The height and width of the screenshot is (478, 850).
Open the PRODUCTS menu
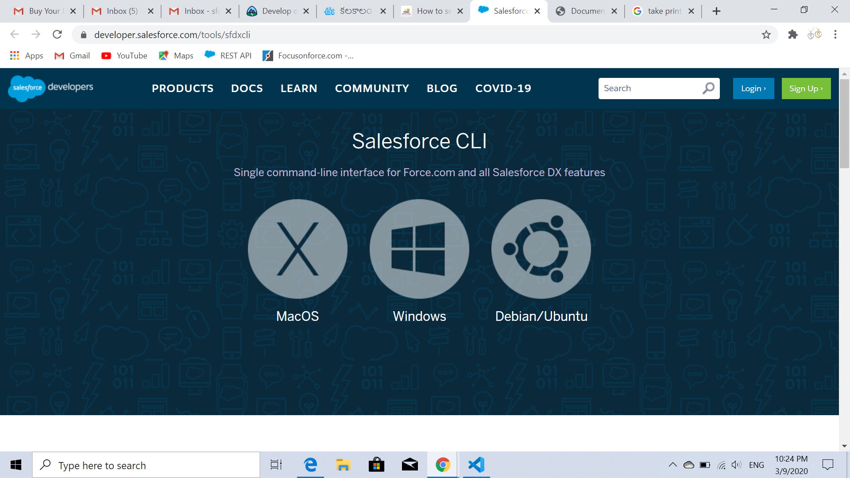(182, 89)
